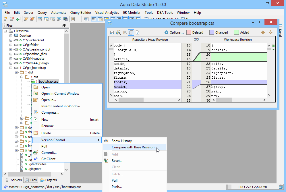Screen dimensions: 286x192
Task: Undock the Files panel with its float icon
Action: 64,26
